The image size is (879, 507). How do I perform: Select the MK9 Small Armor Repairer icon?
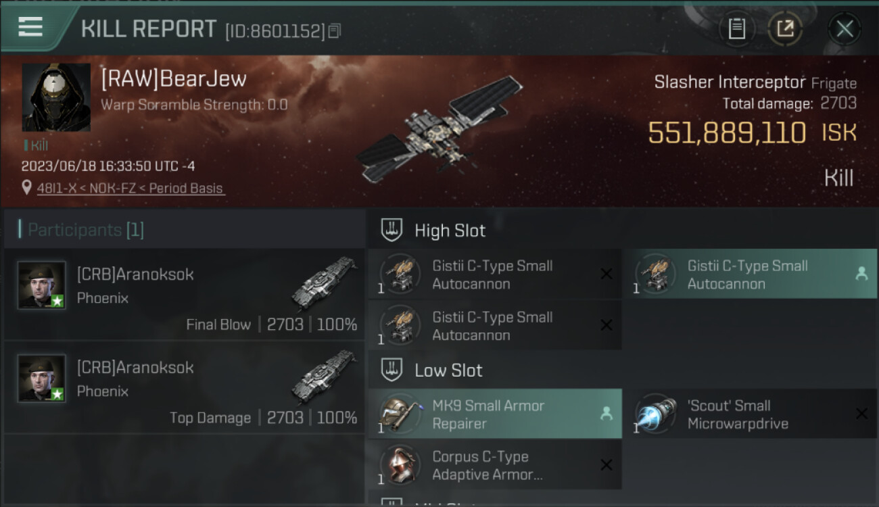tap(400, 414)
